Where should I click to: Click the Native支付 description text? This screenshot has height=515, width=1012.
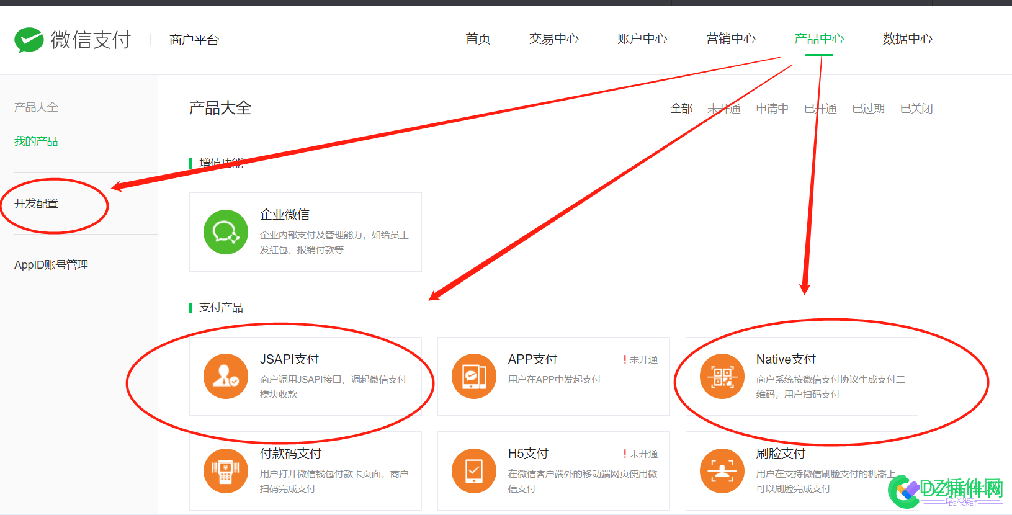[x=831, y=387]
